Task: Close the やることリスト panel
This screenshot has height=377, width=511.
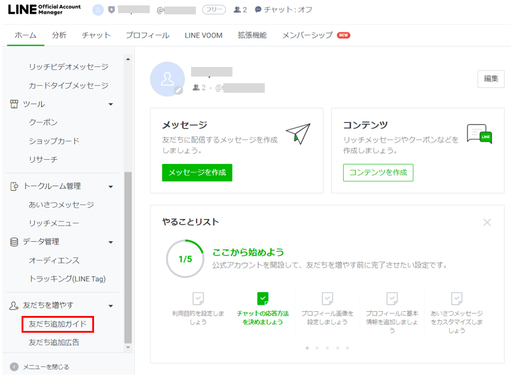Action: pos(487,222)
